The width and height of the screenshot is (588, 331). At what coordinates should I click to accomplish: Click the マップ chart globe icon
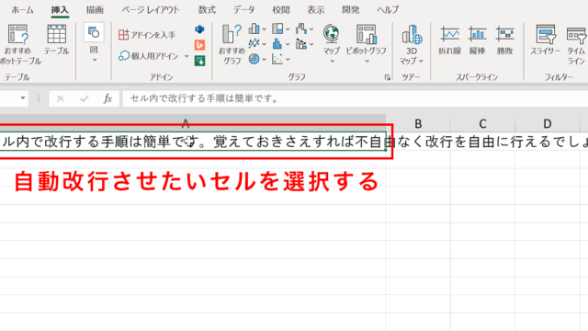pyautogui.click(x=332, y=34)
